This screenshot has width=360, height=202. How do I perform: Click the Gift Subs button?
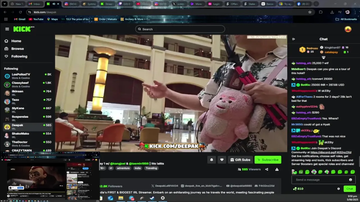coord(240,160)
